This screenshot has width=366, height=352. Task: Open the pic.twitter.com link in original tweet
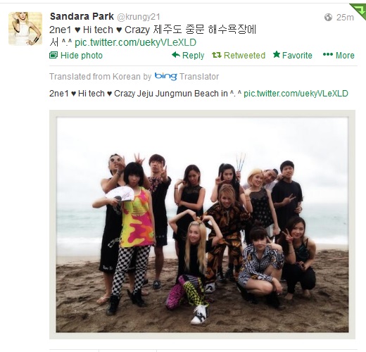pyautogui.click(x=135, y=42)
